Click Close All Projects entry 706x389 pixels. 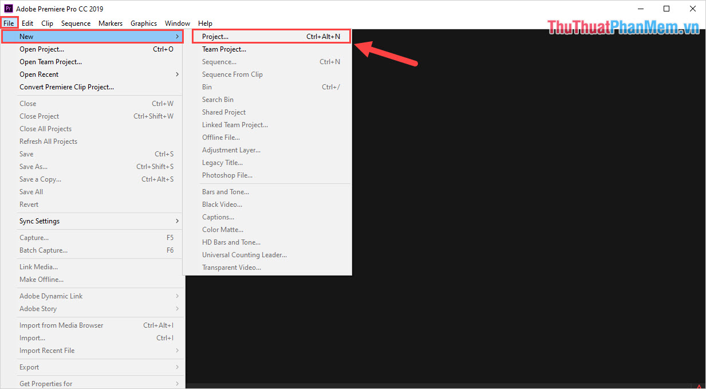pos(92,129)
